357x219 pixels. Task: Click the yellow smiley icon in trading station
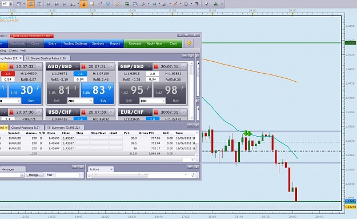pyautogui.click(x=189, y=43)
